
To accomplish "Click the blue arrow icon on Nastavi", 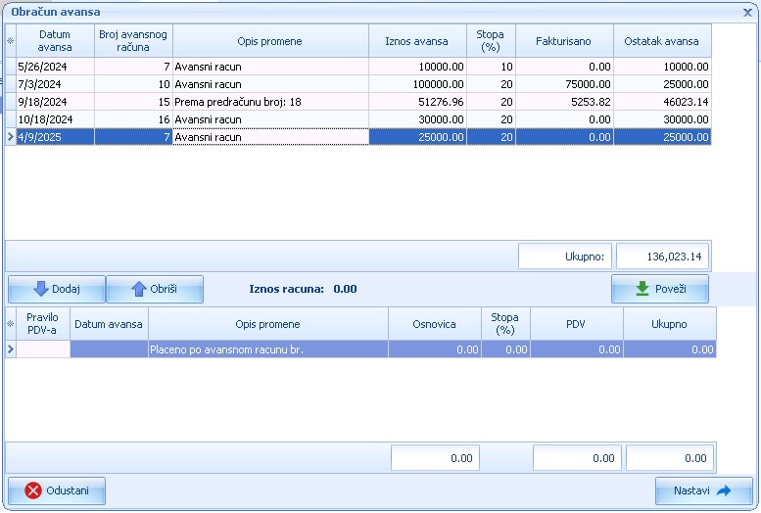I will (723, 490).
